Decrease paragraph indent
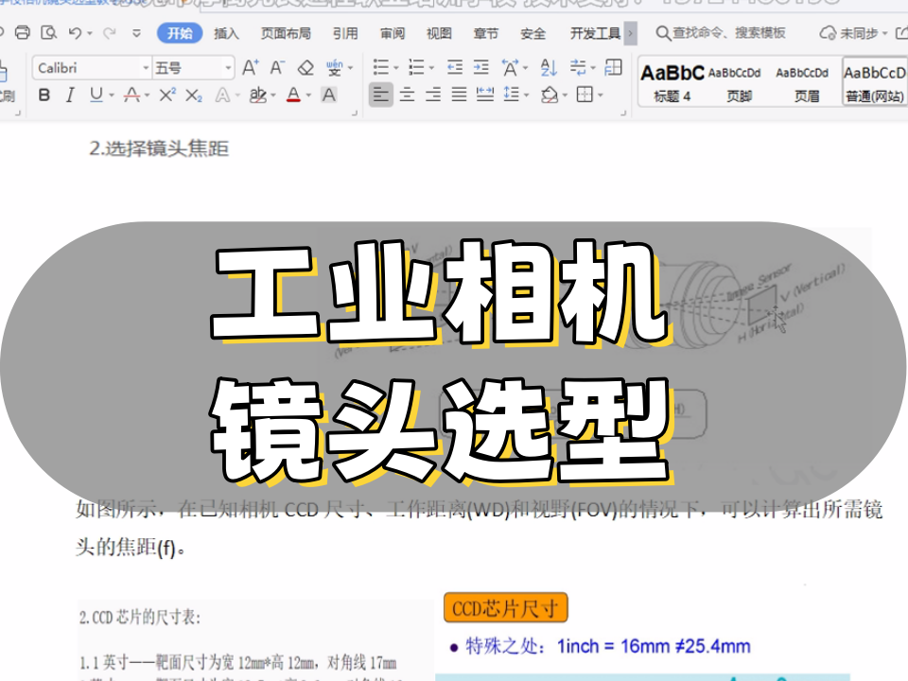The image size is (908, 681). (x=455, y=68)
